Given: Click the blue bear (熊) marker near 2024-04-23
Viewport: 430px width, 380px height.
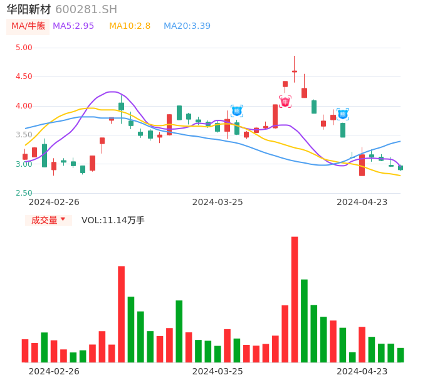Looking at the screenshot, I should click(343, 114).
